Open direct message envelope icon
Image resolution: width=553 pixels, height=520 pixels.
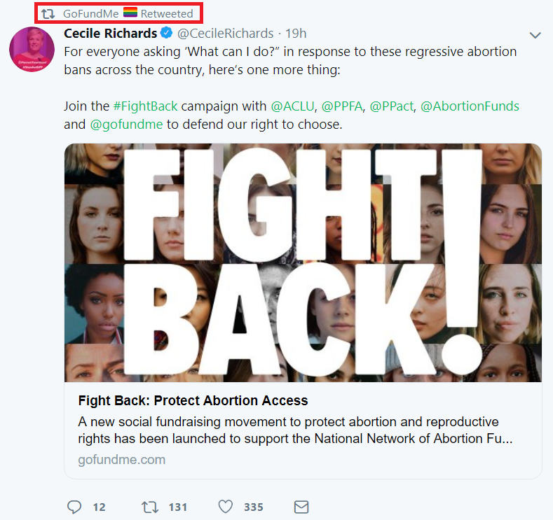(x=301, y=507)
